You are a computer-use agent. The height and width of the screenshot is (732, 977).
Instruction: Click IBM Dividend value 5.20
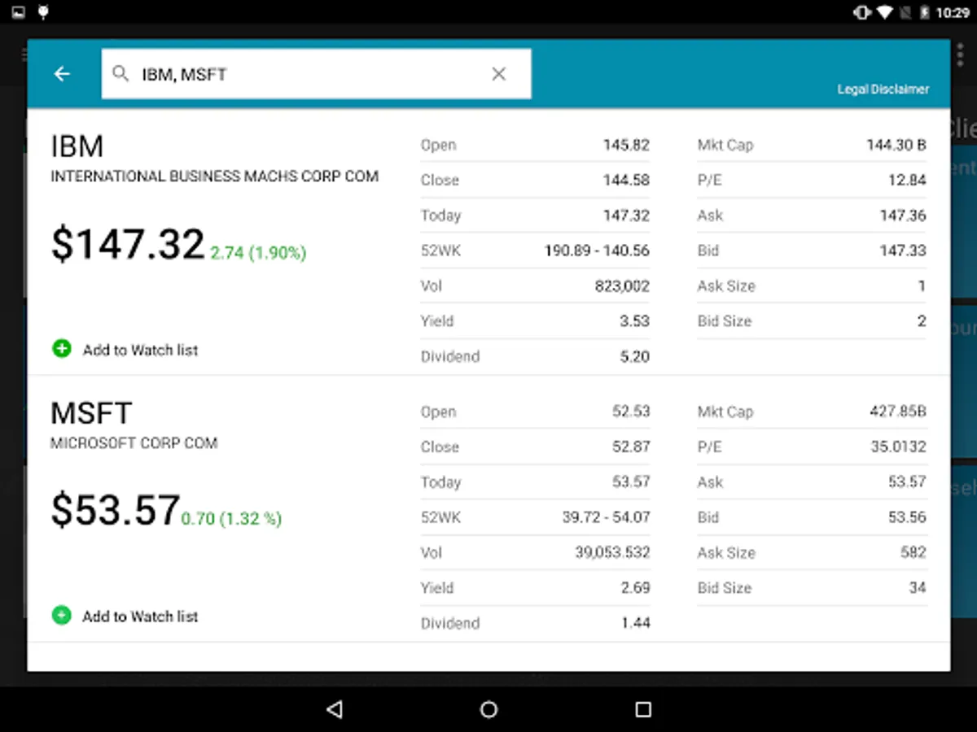(634, 356)
